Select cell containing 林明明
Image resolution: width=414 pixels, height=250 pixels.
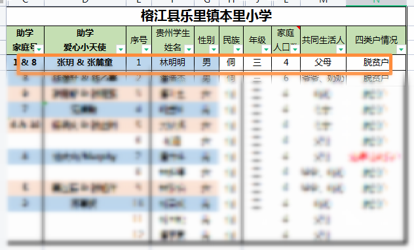(x=173, y=63)
